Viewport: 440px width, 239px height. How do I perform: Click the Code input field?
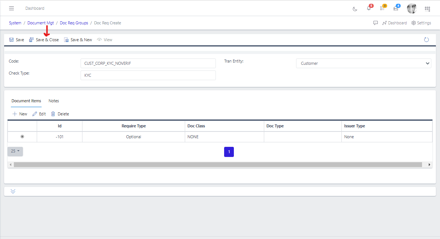point(148,63)
